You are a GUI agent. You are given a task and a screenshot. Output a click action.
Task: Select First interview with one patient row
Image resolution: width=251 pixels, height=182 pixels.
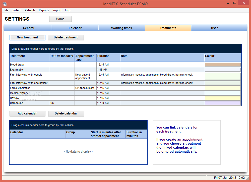coord(125,83)
